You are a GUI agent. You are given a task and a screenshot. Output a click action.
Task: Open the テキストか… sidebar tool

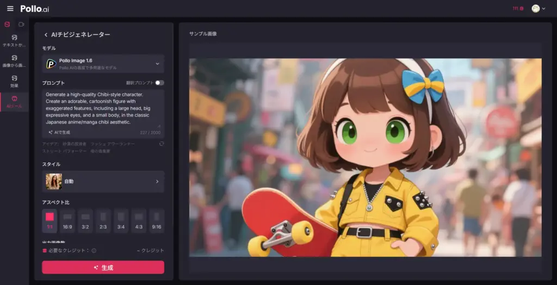coord(14,41)
